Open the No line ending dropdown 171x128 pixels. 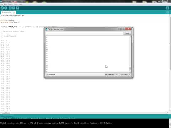point(112,75)
